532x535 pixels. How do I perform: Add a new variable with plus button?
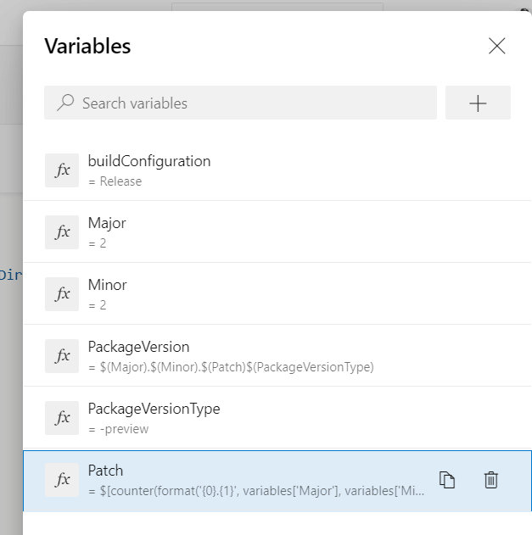478,103
